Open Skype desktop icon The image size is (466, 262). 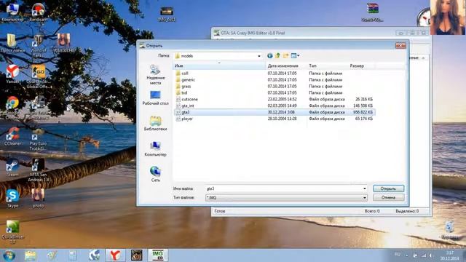[12, 199]
